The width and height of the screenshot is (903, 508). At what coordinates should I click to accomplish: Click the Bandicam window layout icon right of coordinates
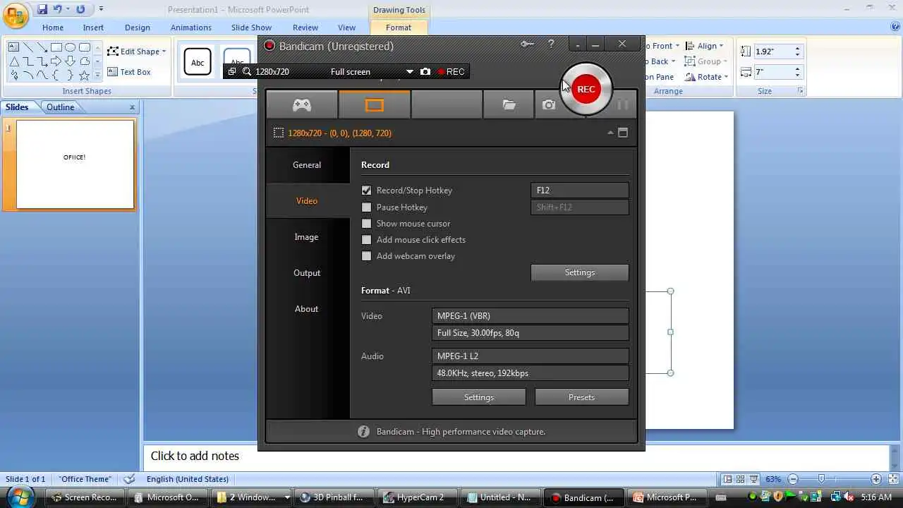click(x=623, y=133)
